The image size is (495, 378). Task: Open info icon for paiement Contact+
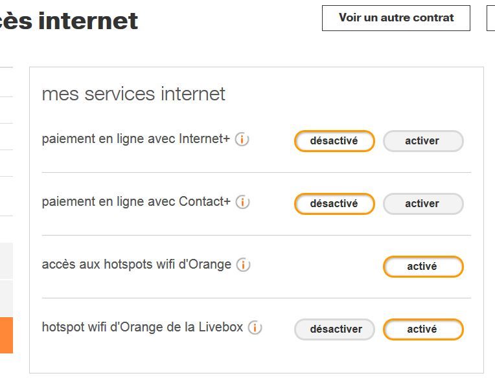[243, 202]
